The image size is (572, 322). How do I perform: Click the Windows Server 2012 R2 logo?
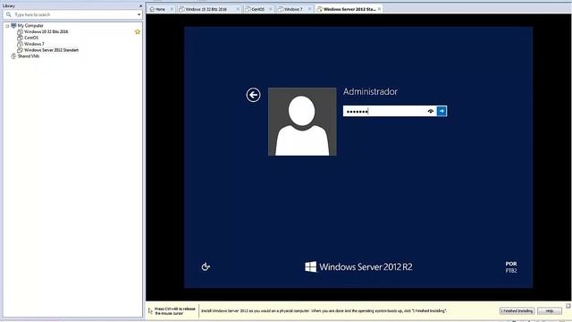click(358, 267)
